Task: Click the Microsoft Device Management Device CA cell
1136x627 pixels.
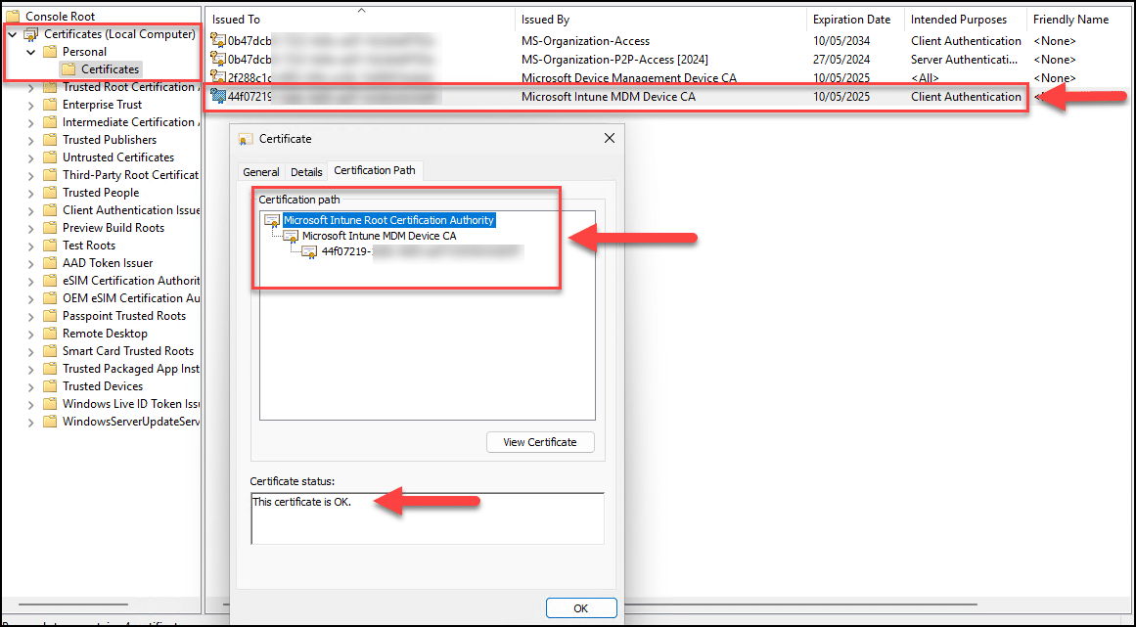Action: [629, 77]
